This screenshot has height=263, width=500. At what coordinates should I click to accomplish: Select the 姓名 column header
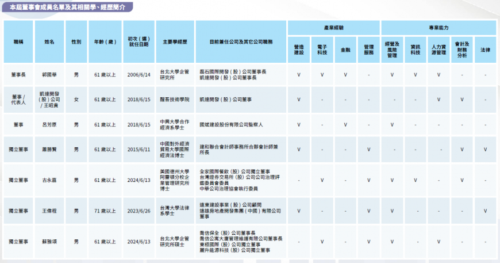[49, 42]
